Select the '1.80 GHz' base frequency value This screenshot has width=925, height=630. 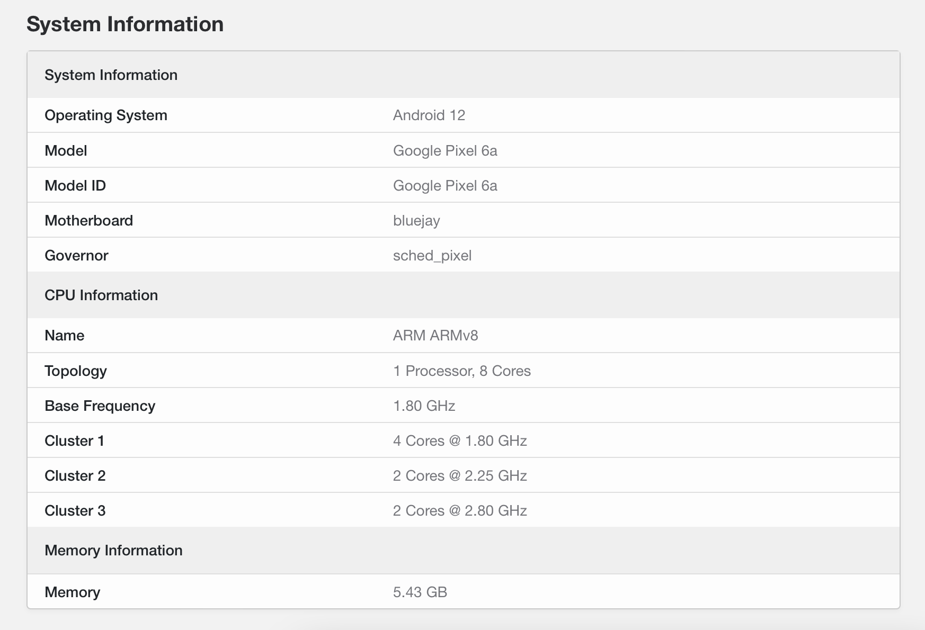424,406
